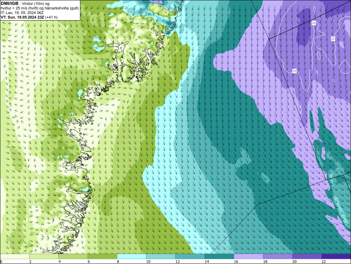Image resolution: width=351 pixels, height=264 pixels.
Task: Click the '20' label on the color scale
Action: pos(294,262)
